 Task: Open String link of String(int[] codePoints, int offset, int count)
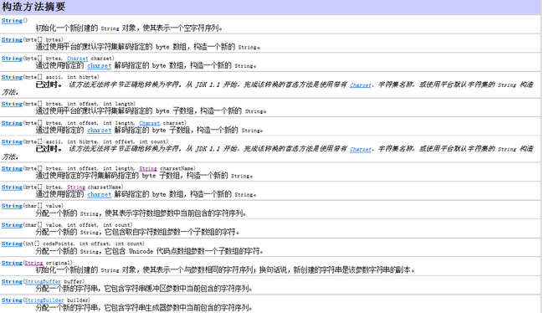[x=12, y=244]
